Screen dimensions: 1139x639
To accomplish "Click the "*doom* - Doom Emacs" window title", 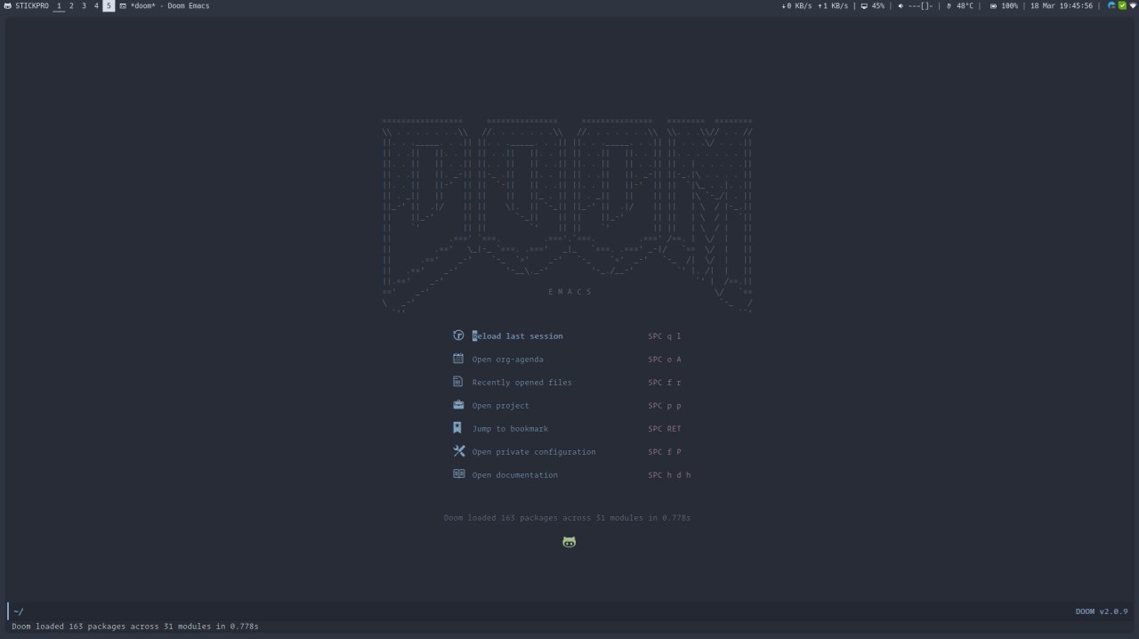I will [x=170, y=5].
